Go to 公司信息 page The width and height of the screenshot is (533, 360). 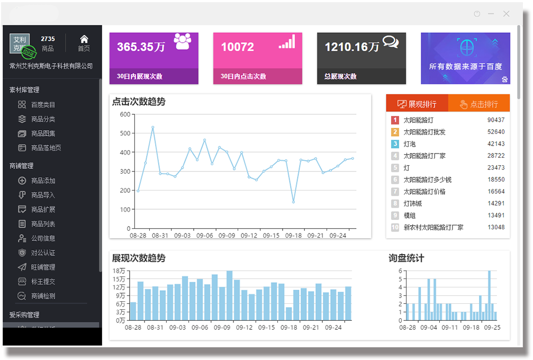[x=42, y=238]
